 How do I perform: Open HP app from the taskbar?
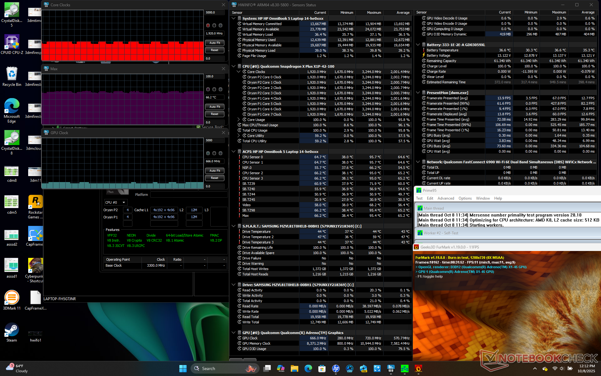click(336, 368)
